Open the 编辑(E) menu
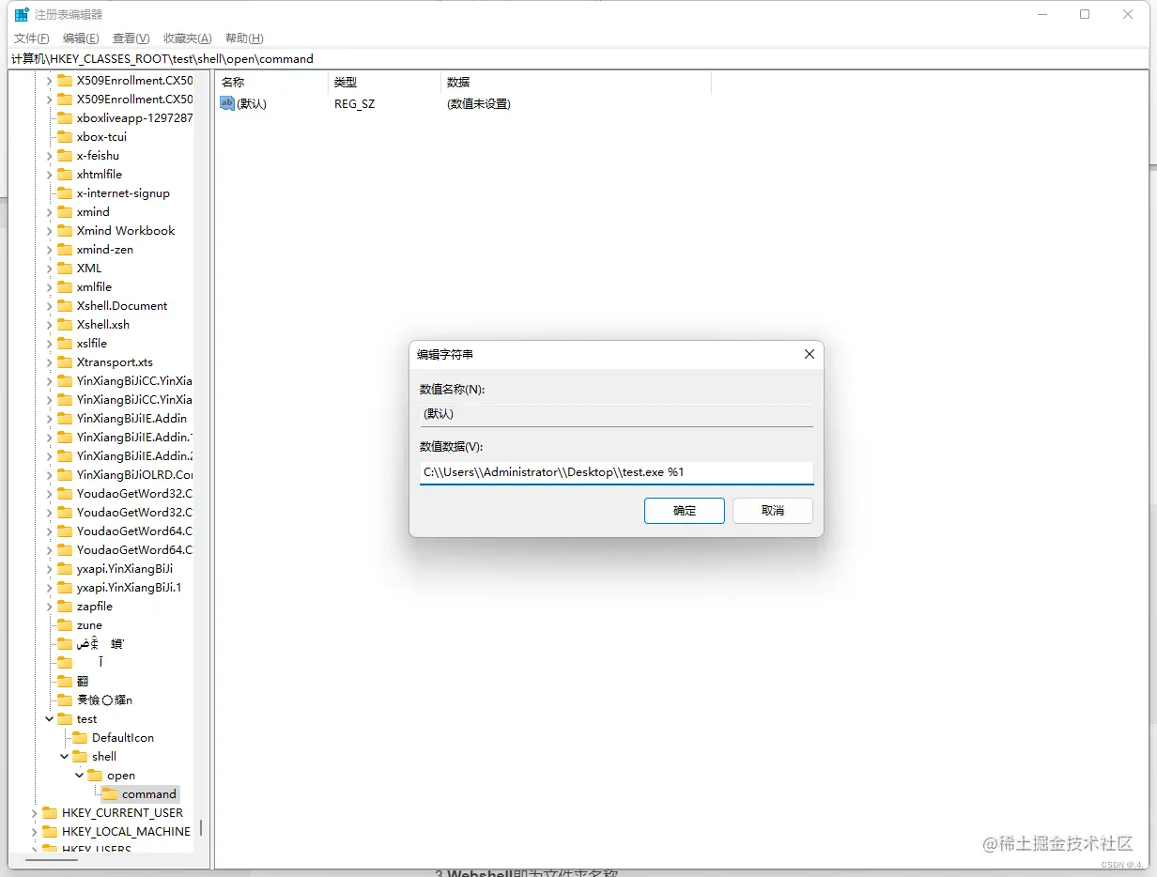Screen dimensions: 1157x877 tap(81, 38)
